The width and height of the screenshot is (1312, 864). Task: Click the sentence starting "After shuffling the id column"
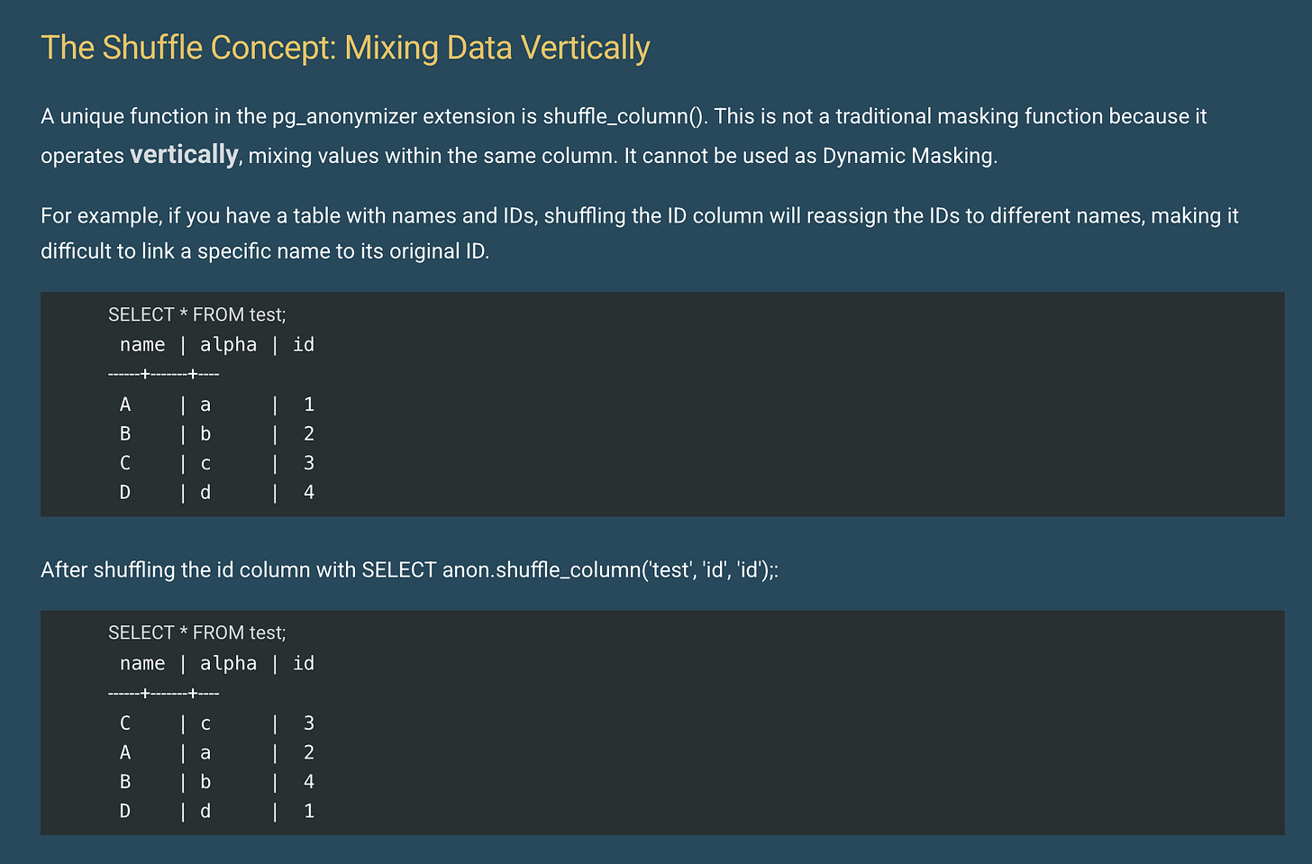[x=409, y=570]
